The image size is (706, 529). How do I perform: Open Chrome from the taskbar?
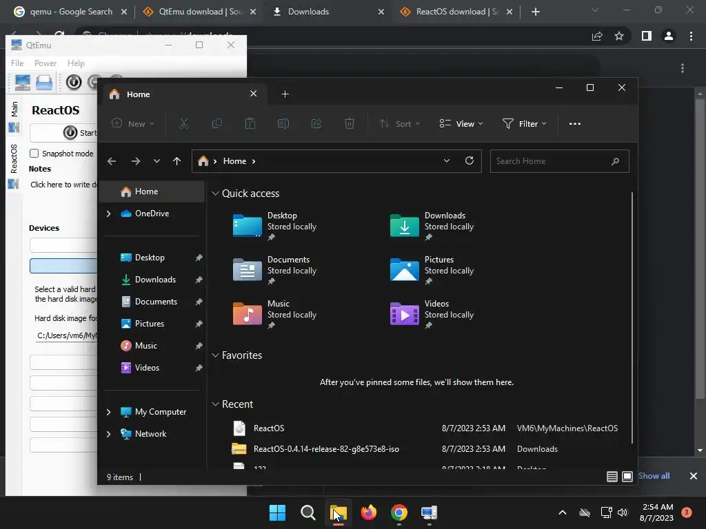pyautogui.click(x=399, y=512)
